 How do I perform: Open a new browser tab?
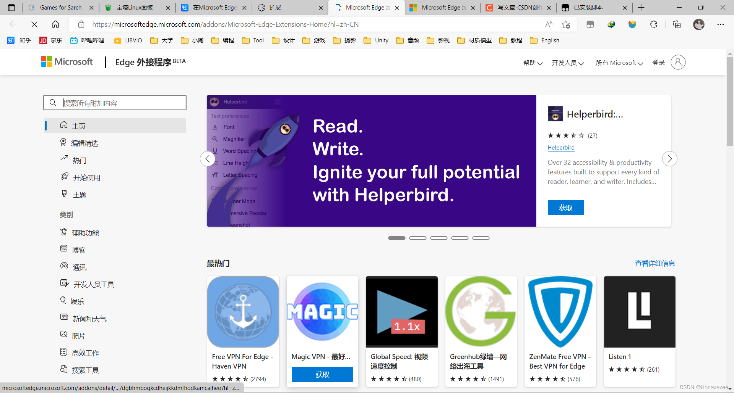tap(641, 8)
